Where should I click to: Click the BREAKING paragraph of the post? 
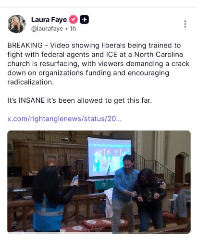point(99,64)
